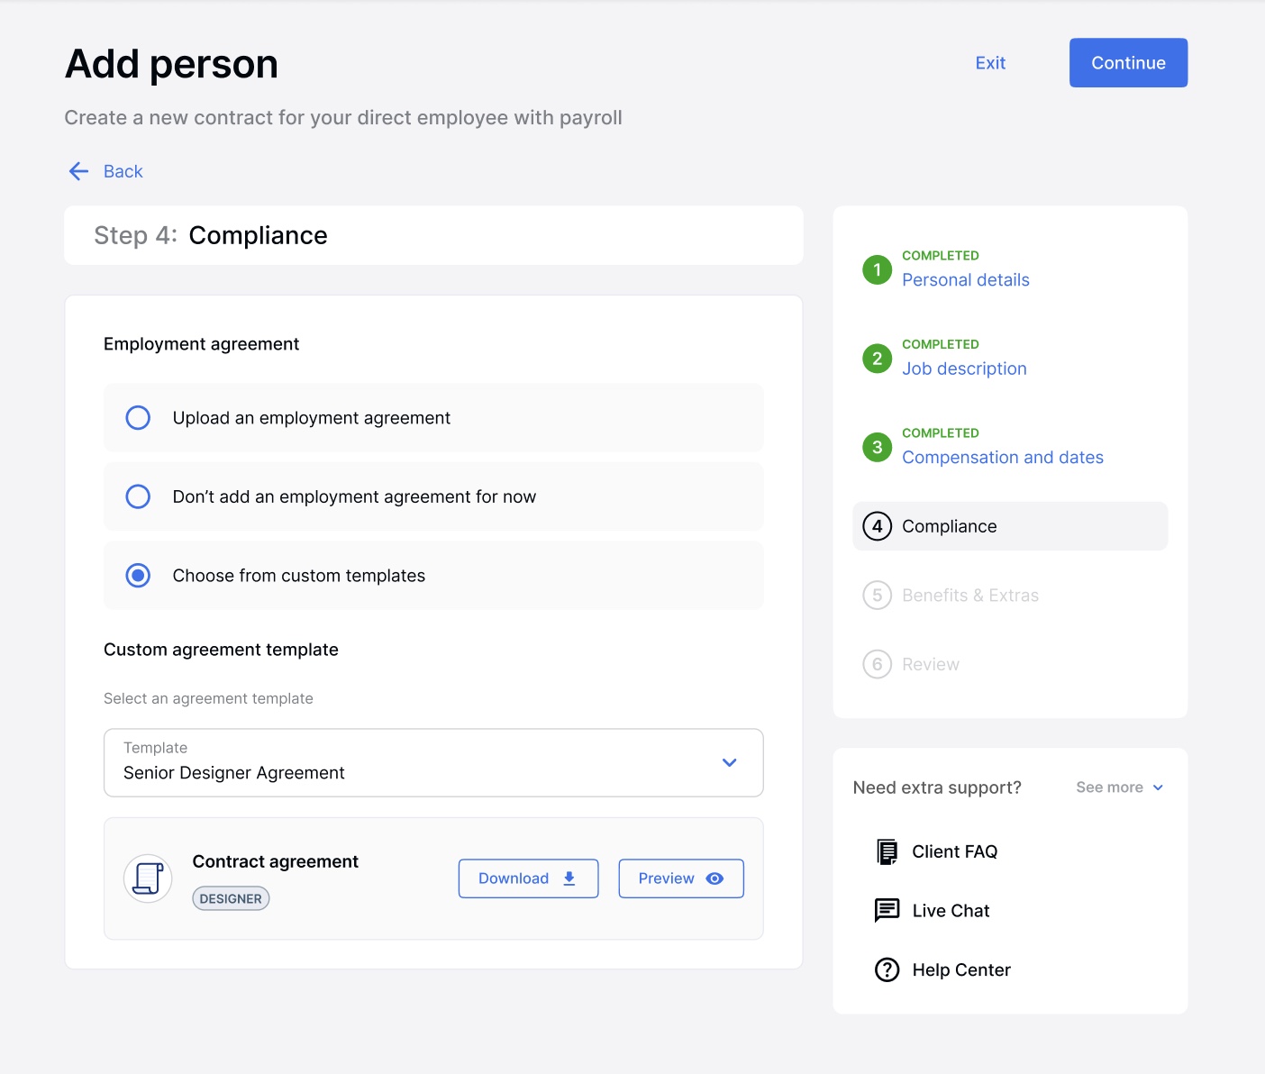This screenshot has width=1265, height=1074.
Task: Click the Custom agreement template heading
Action: (x=221, y=650)
